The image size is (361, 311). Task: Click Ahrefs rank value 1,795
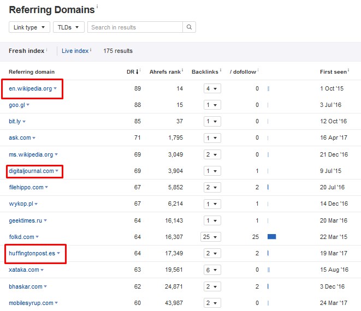[176, 138]
